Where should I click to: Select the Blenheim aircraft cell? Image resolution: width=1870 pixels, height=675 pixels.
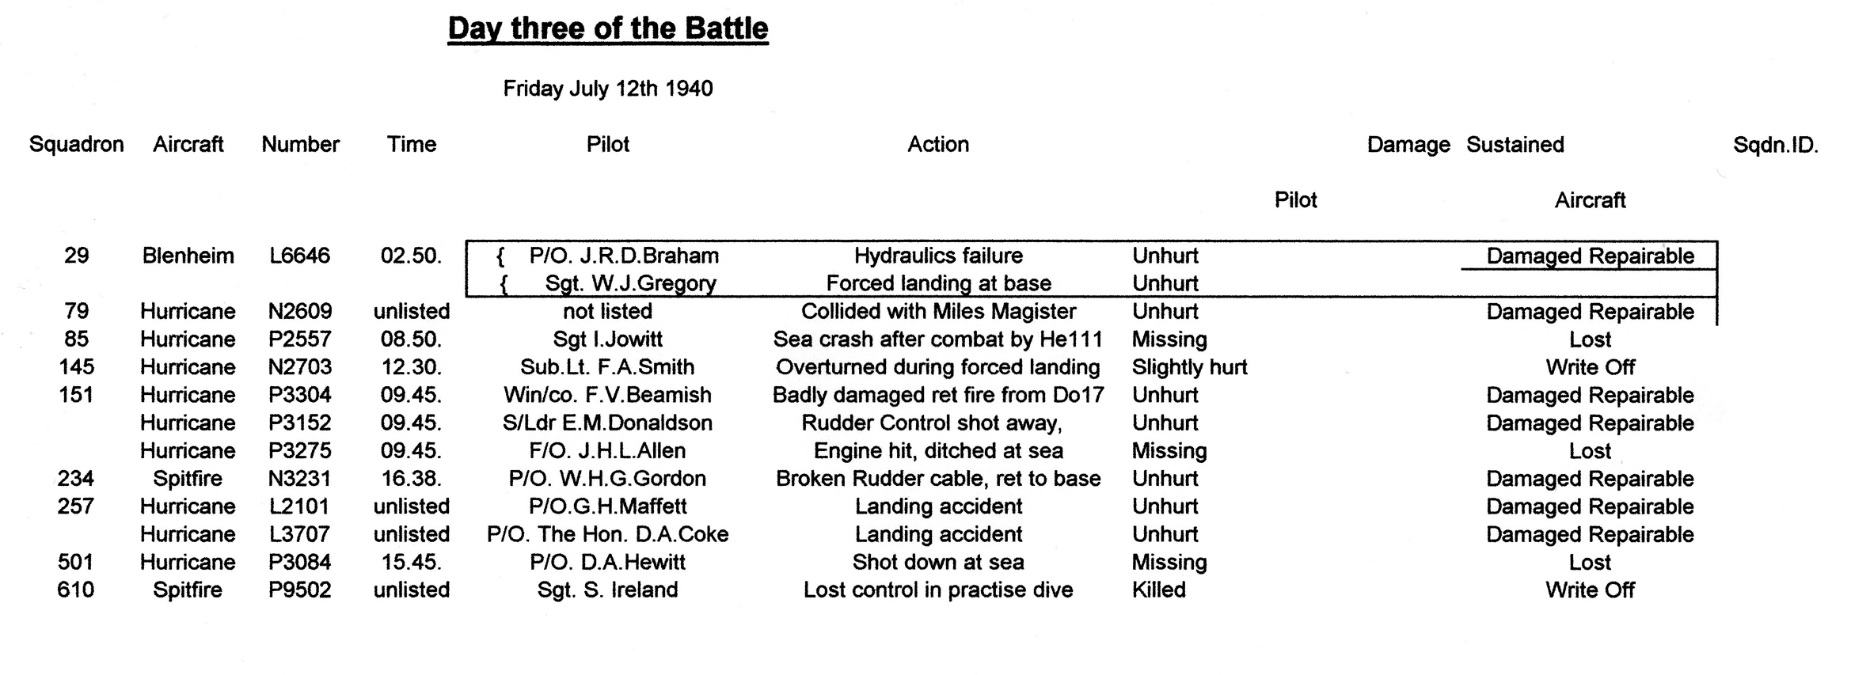pos(188,256)
